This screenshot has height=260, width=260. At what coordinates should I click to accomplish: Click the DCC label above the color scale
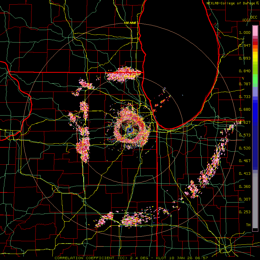(x=254, y=17)
